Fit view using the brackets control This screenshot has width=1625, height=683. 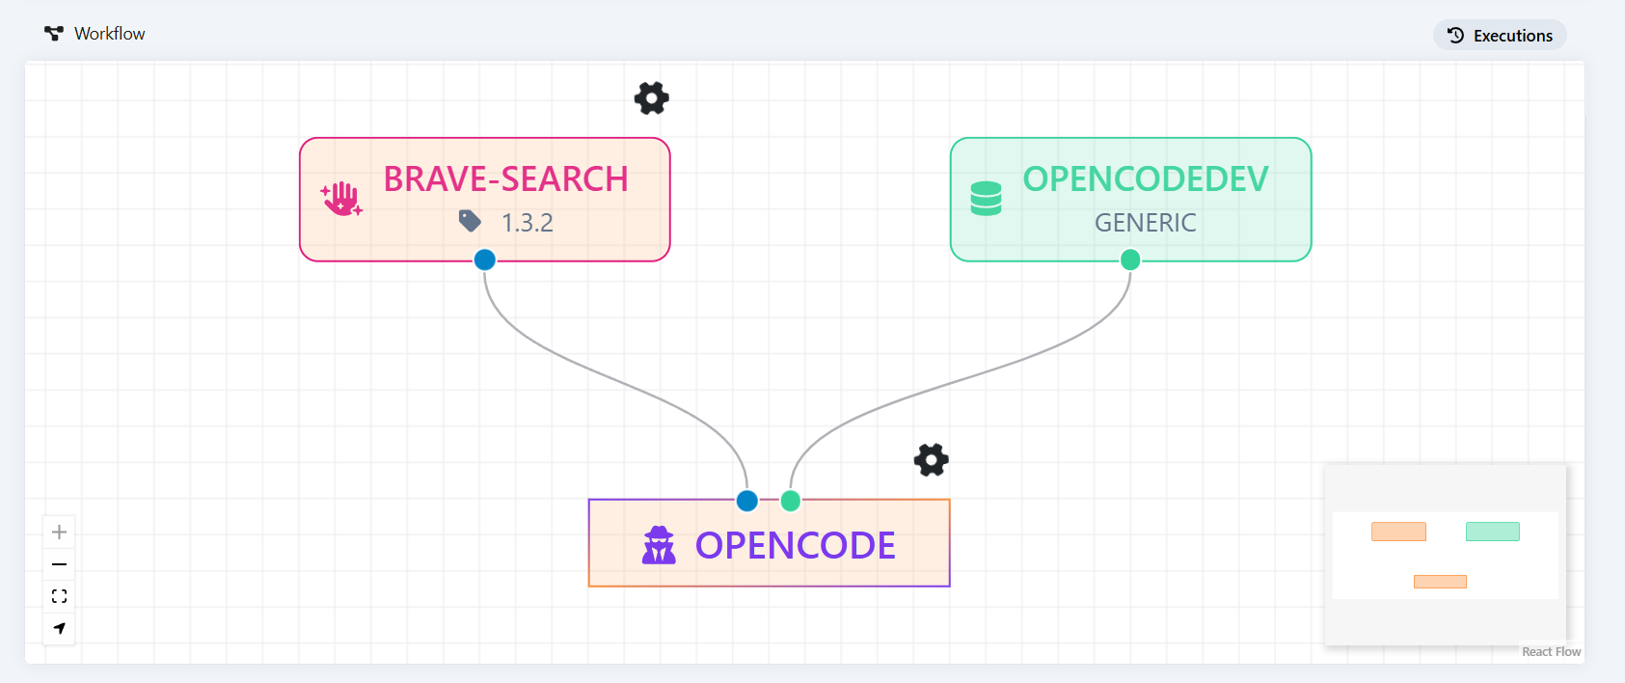(59, 596)
